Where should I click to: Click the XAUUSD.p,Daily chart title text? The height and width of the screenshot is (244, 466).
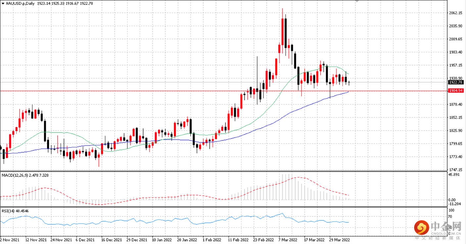21,3
